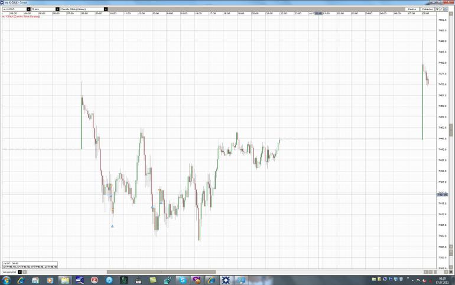The height and width of the screenshot is (285, 455).
Task: Click the left arrow of the horizontal scrollbar
Action: pyautogui.click(x=25, y=272)
